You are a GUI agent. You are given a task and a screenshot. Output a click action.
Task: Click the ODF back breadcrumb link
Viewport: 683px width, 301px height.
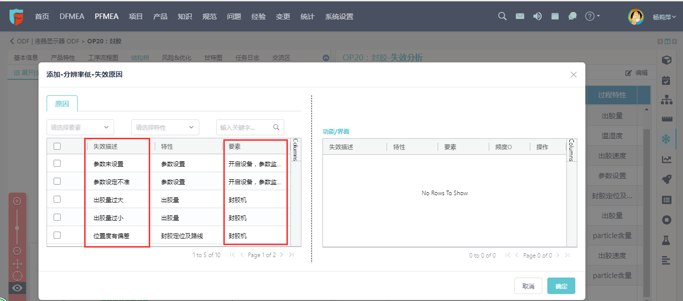coord(20,41)
